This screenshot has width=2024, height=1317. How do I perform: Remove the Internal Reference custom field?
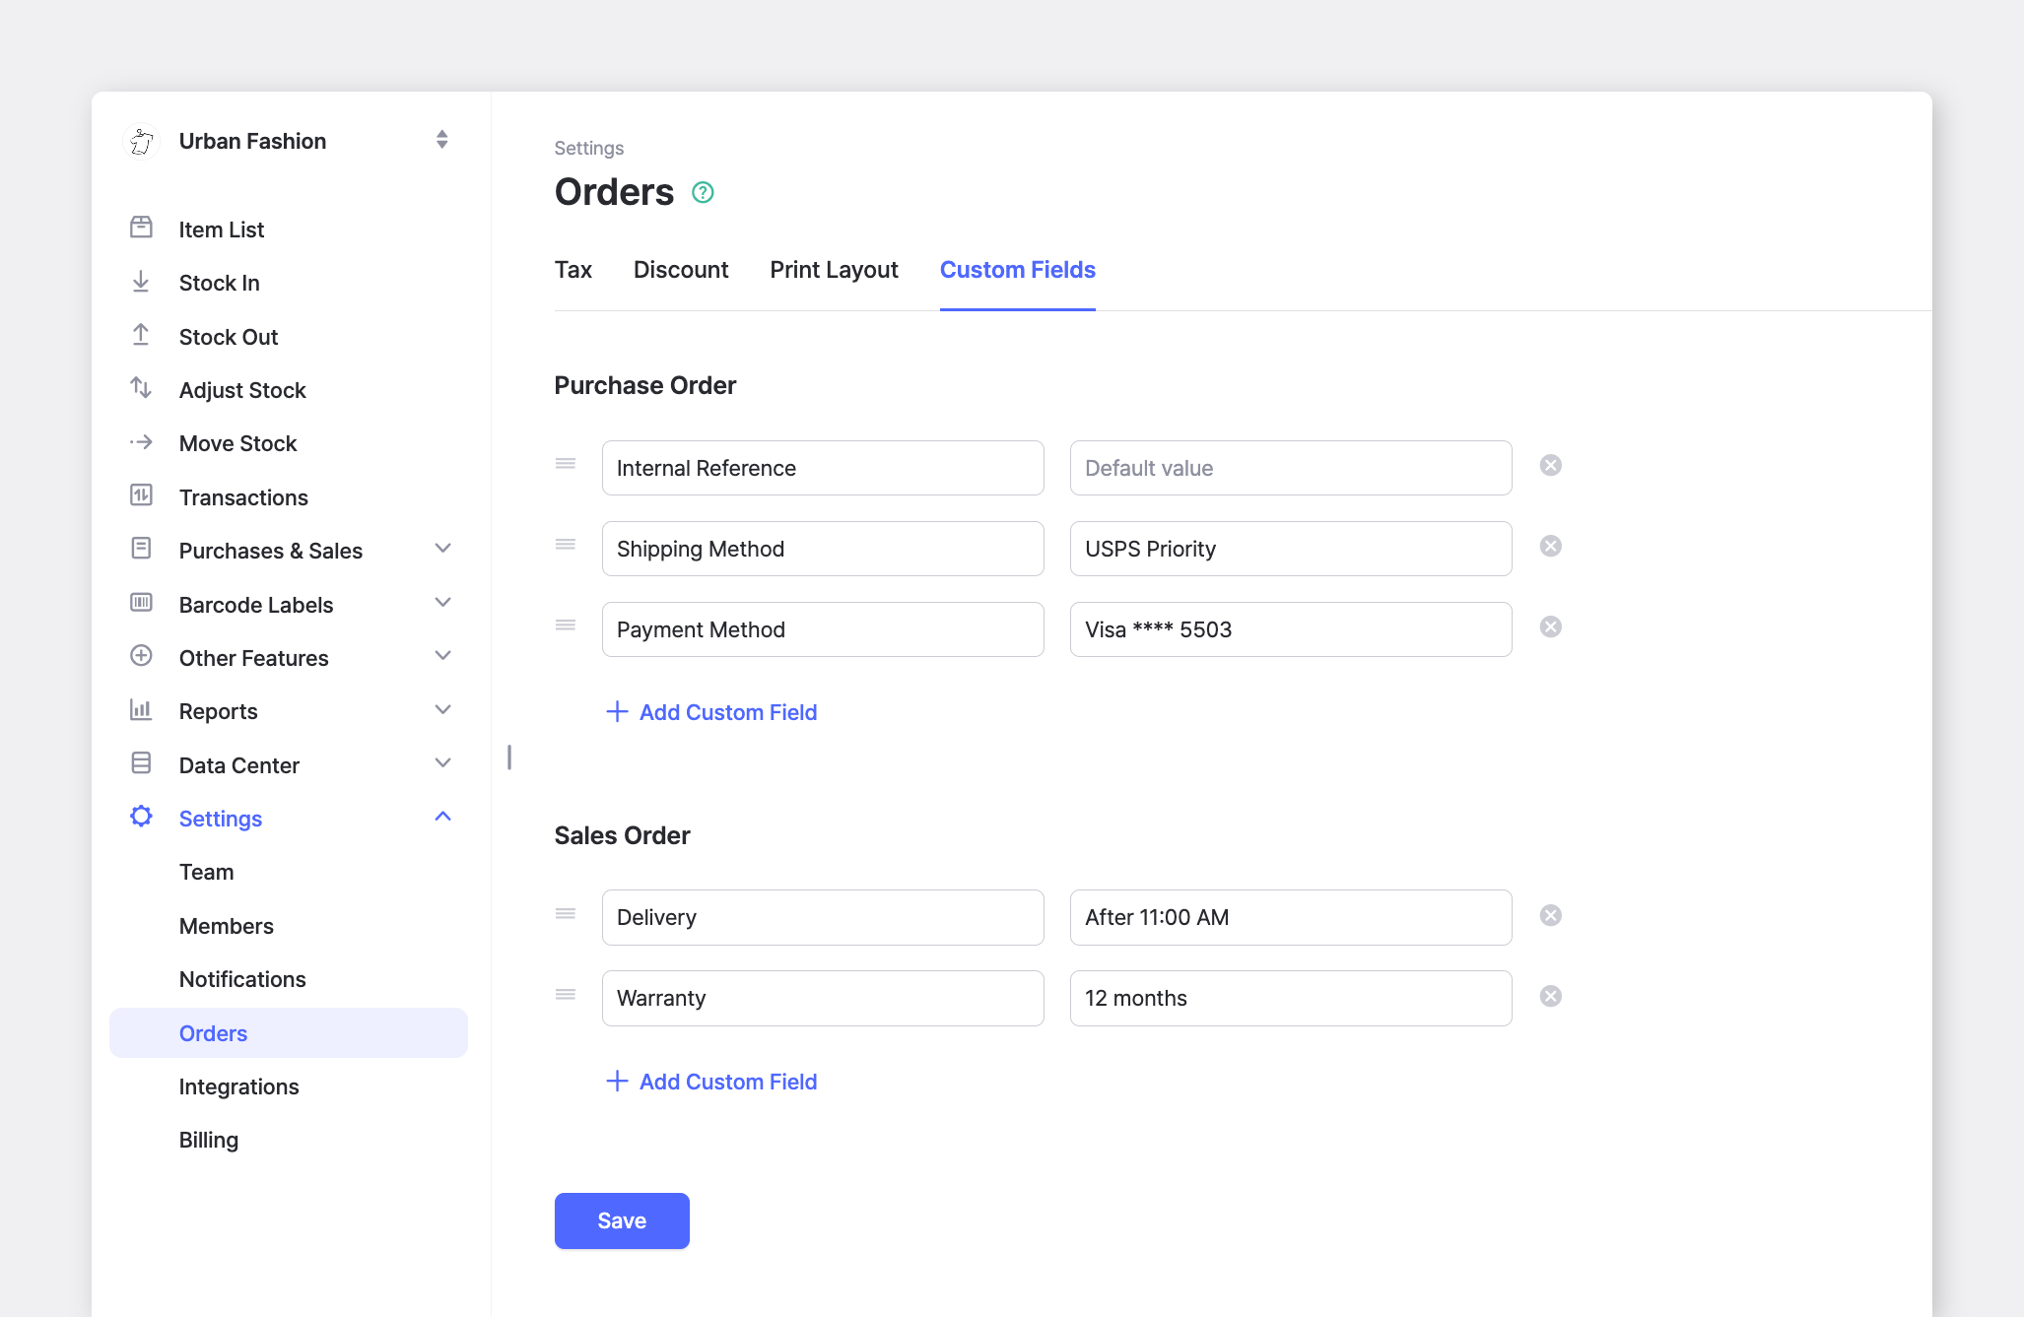coord(1551,465)
